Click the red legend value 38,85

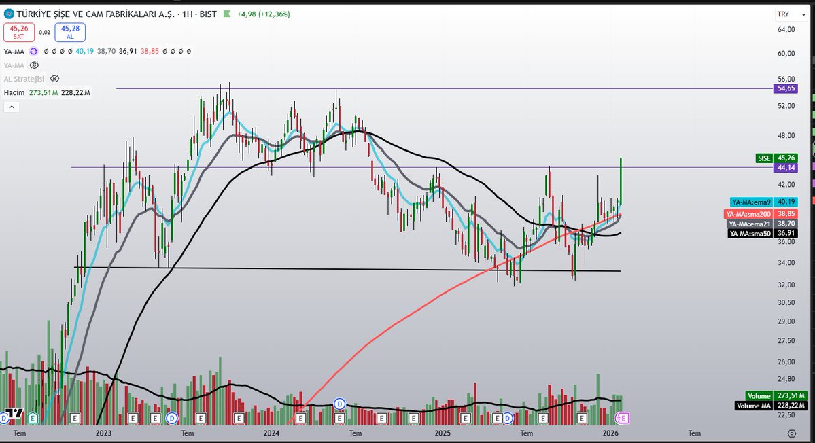pos(150,52)
